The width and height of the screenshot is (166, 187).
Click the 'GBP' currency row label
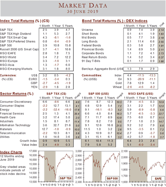click(34, 83)
